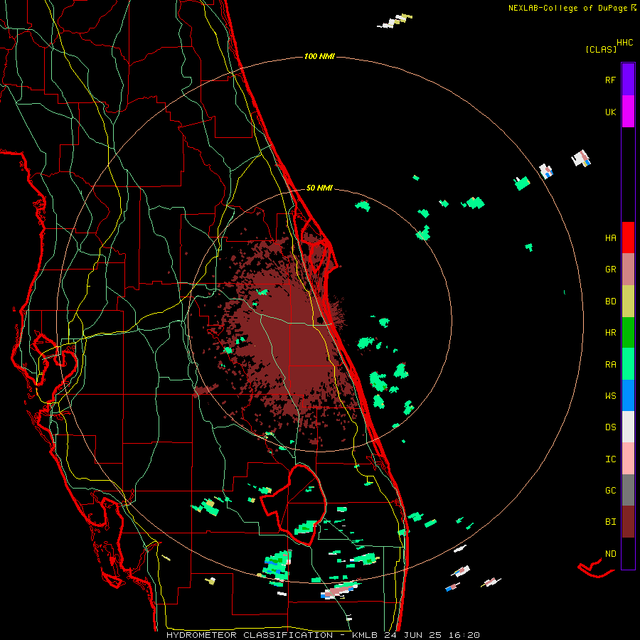Screen dimensions: 640x640
Task: Click the DS white legend swatch
Action: coord(628,427)
